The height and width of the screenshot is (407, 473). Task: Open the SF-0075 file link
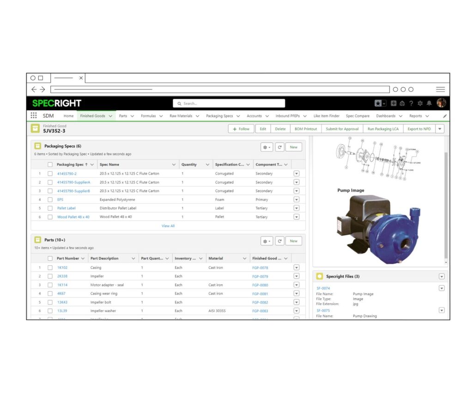(x=323, y=310)
